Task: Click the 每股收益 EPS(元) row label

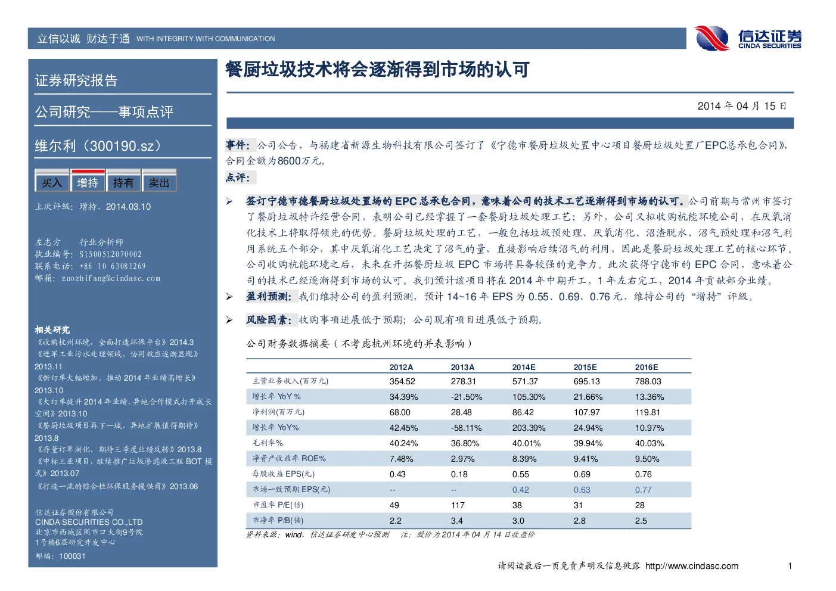Action: coord(283,474)
